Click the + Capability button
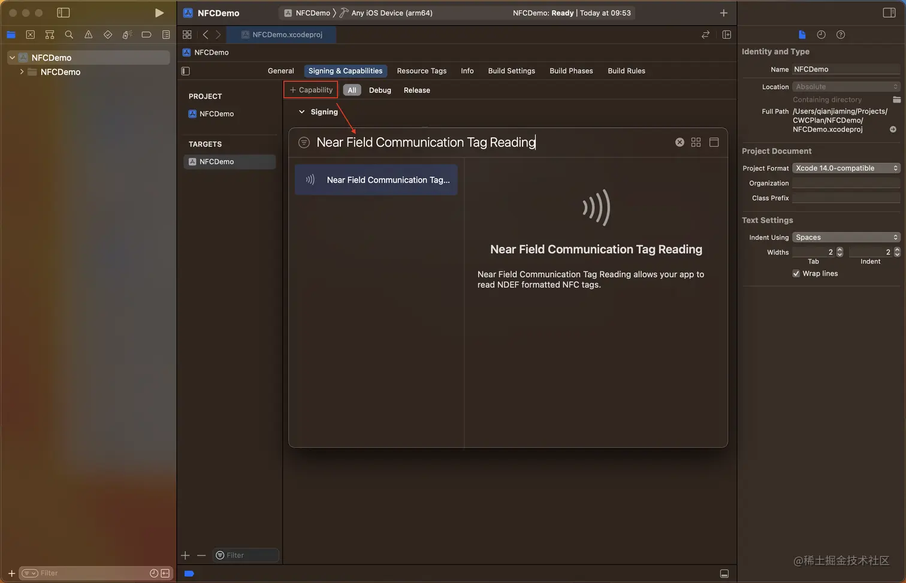The image size is (906, 583). (x=311, y=90)
